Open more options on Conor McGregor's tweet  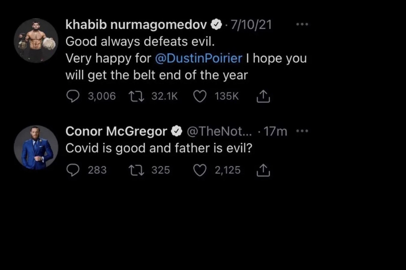302,131
